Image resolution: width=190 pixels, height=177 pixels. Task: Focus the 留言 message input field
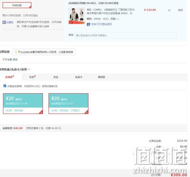[126, 35]
